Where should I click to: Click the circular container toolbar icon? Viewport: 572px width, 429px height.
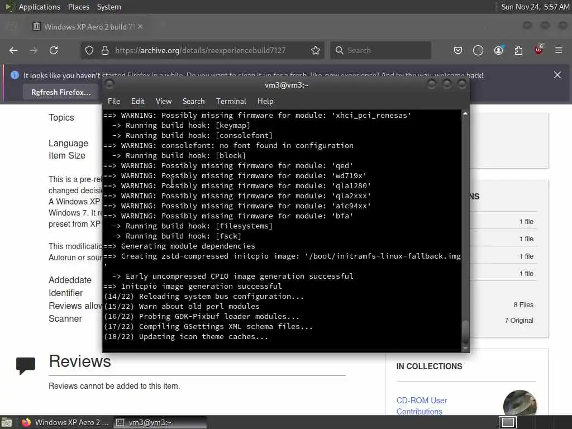[x=478, y=50]
